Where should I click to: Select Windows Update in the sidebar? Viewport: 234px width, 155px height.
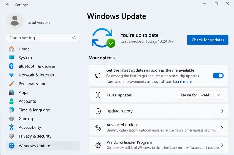point(43,146)
